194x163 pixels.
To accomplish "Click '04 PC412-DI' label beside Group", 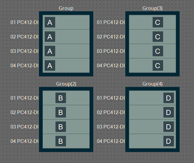I will tap(24, 65).
